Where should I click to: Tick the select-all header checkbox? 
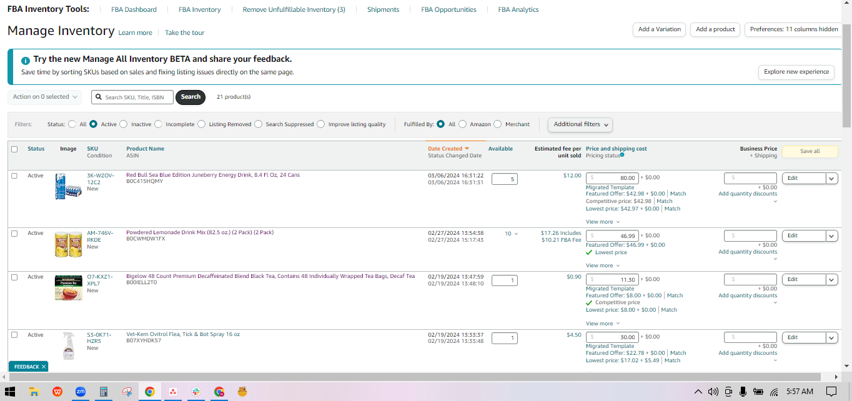pyautogui.click(x=14, y=149)
